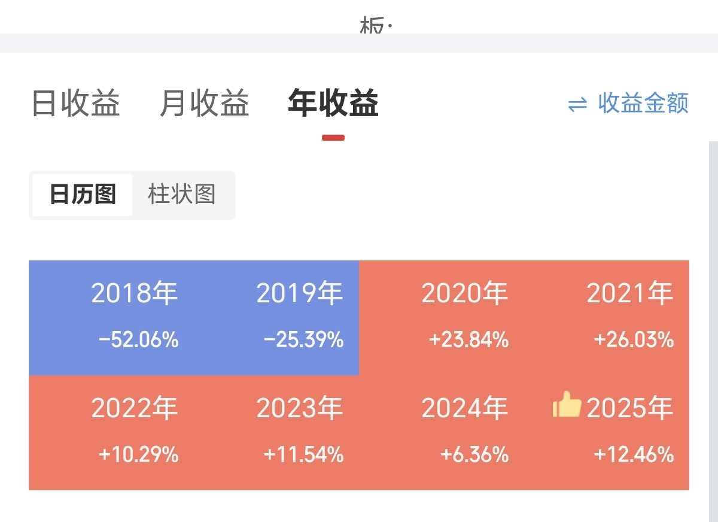Click the +12.46% return value

[x=634, y=456]
